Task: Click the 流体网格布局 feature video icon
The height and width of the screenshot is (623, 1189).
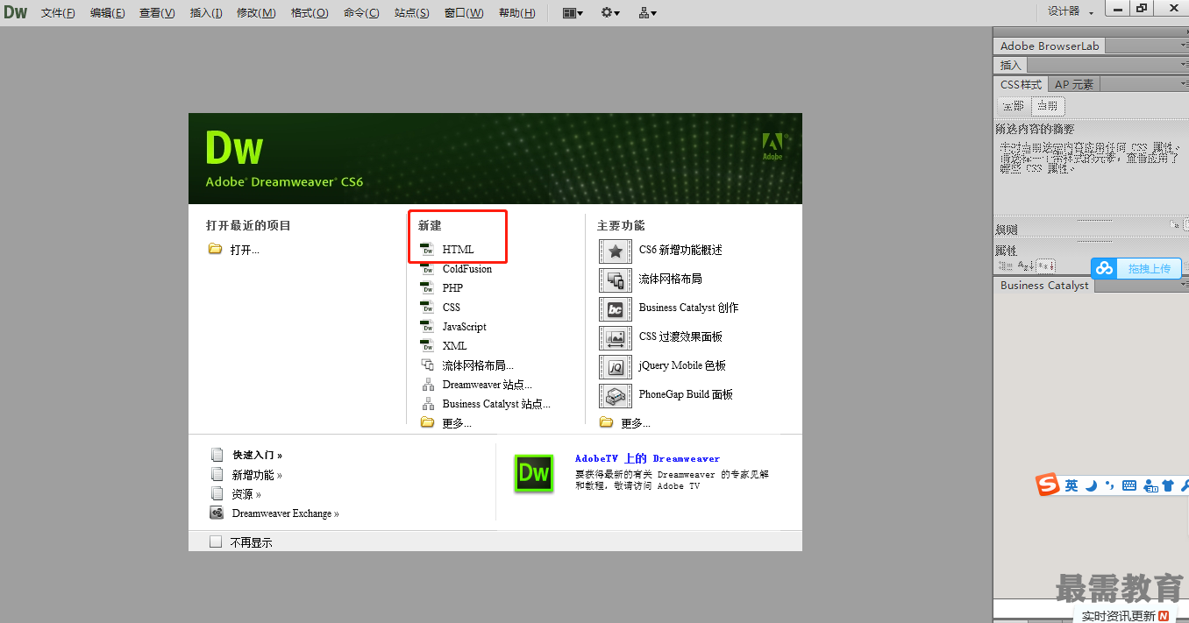Action: (x=616, y=280)
